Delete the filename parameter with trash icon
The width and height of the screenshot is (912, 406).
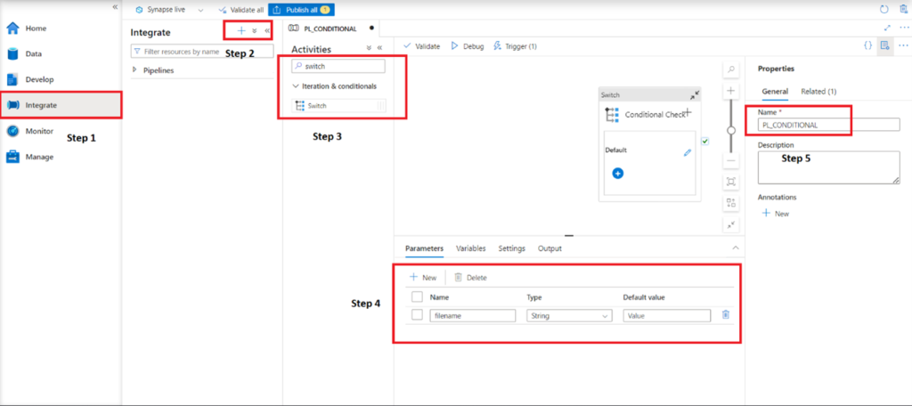[x=726, y=314]
